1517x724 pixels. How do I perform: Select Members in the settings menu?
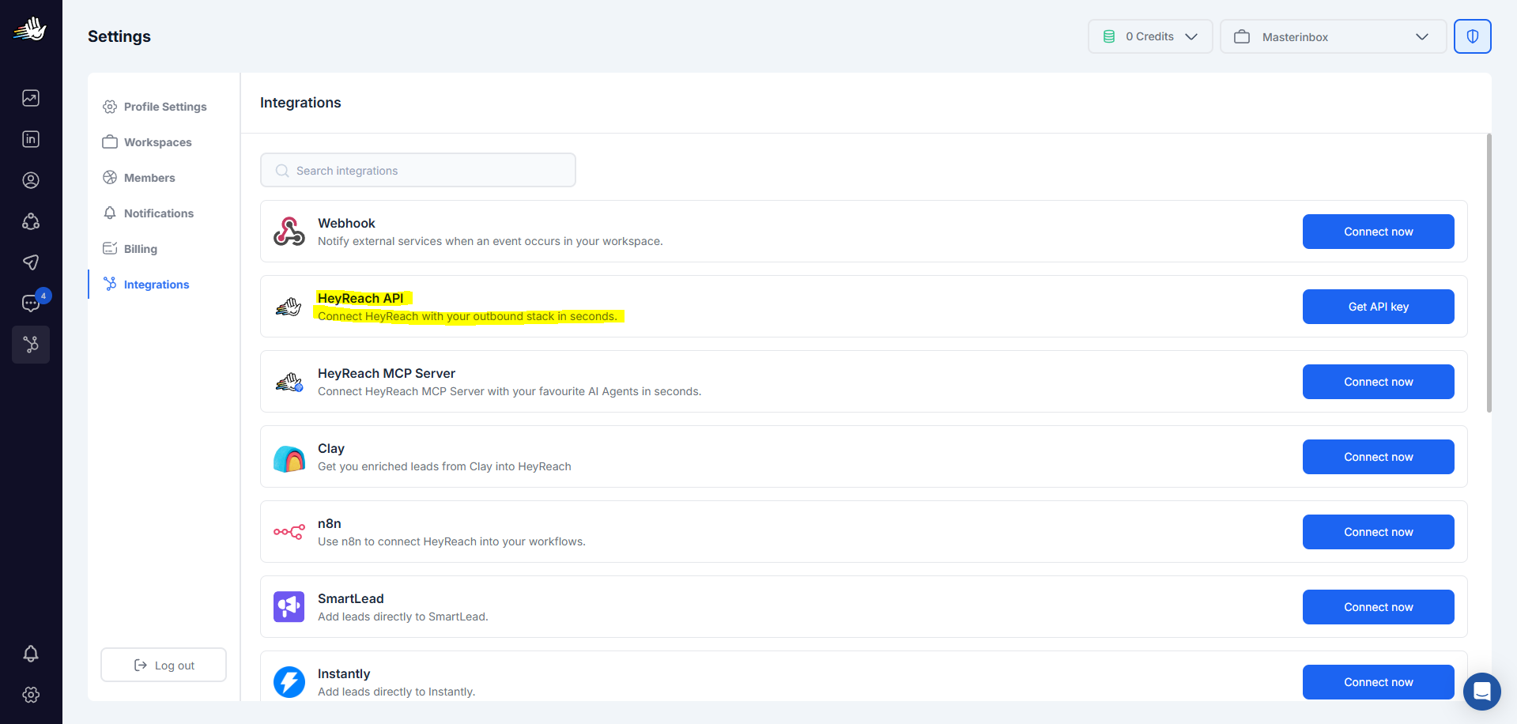click(x=149, y=178)
